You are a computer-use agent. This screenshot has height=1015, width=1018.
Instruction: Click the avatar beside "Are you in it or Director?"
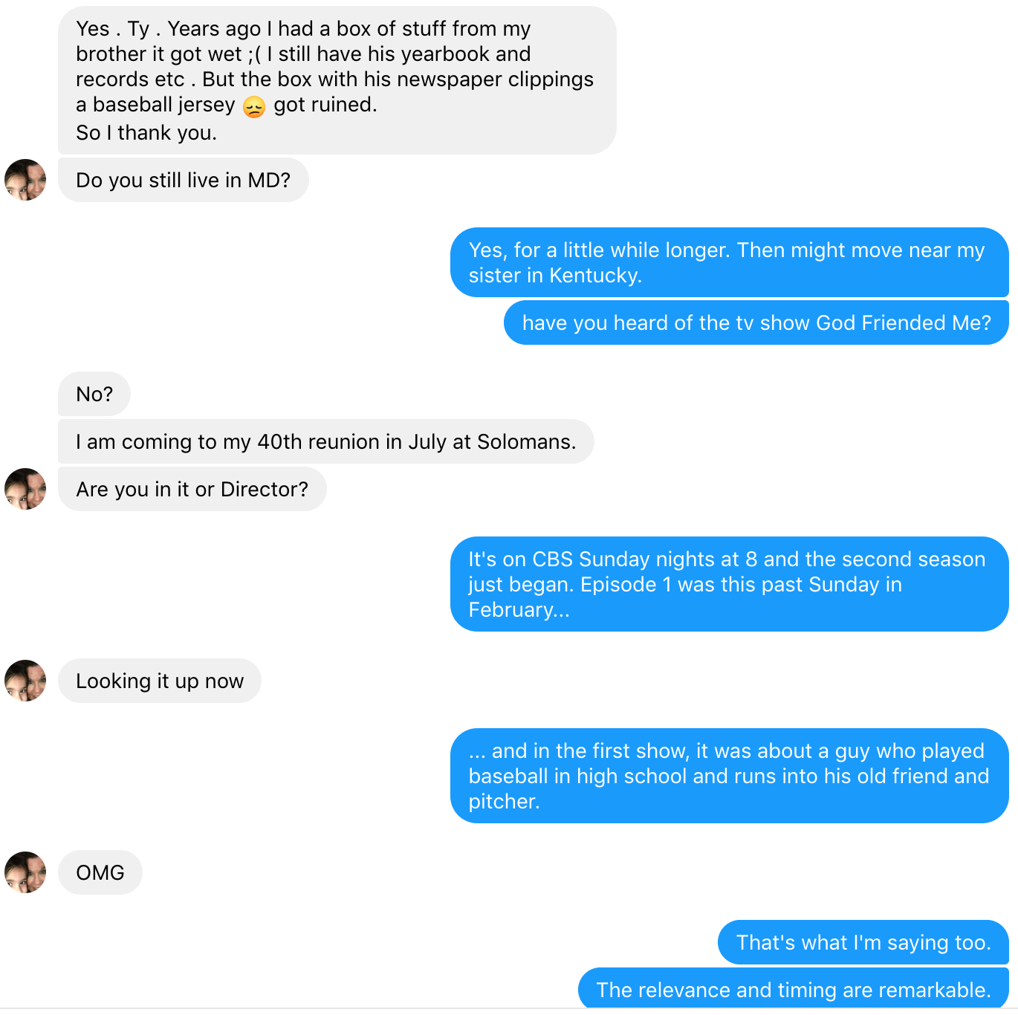tap(25, 489)
